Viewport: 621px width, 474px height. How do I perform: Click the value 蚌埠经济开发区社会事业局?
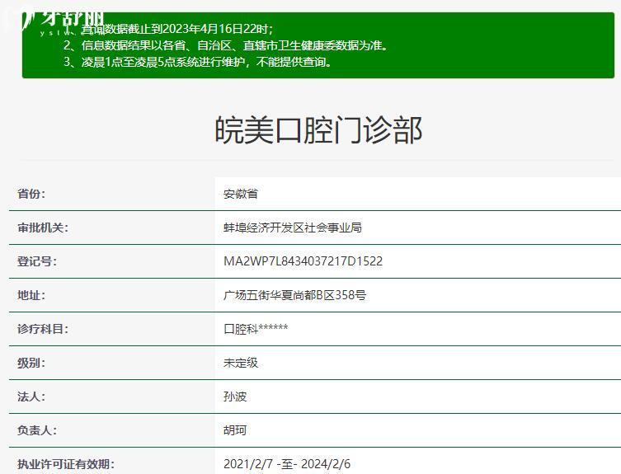293,228
